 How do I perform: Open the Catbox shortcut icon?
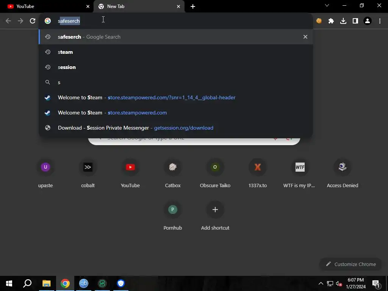point(173,167)
